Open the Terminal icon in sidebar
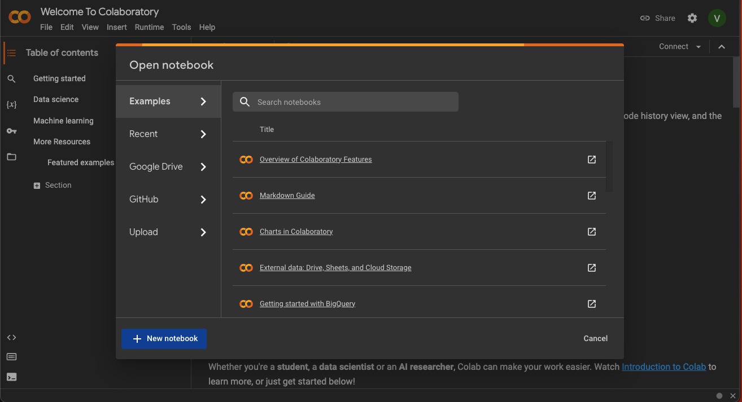The width and height of the screenshot is (742, 402). click(x=11, y=377)
